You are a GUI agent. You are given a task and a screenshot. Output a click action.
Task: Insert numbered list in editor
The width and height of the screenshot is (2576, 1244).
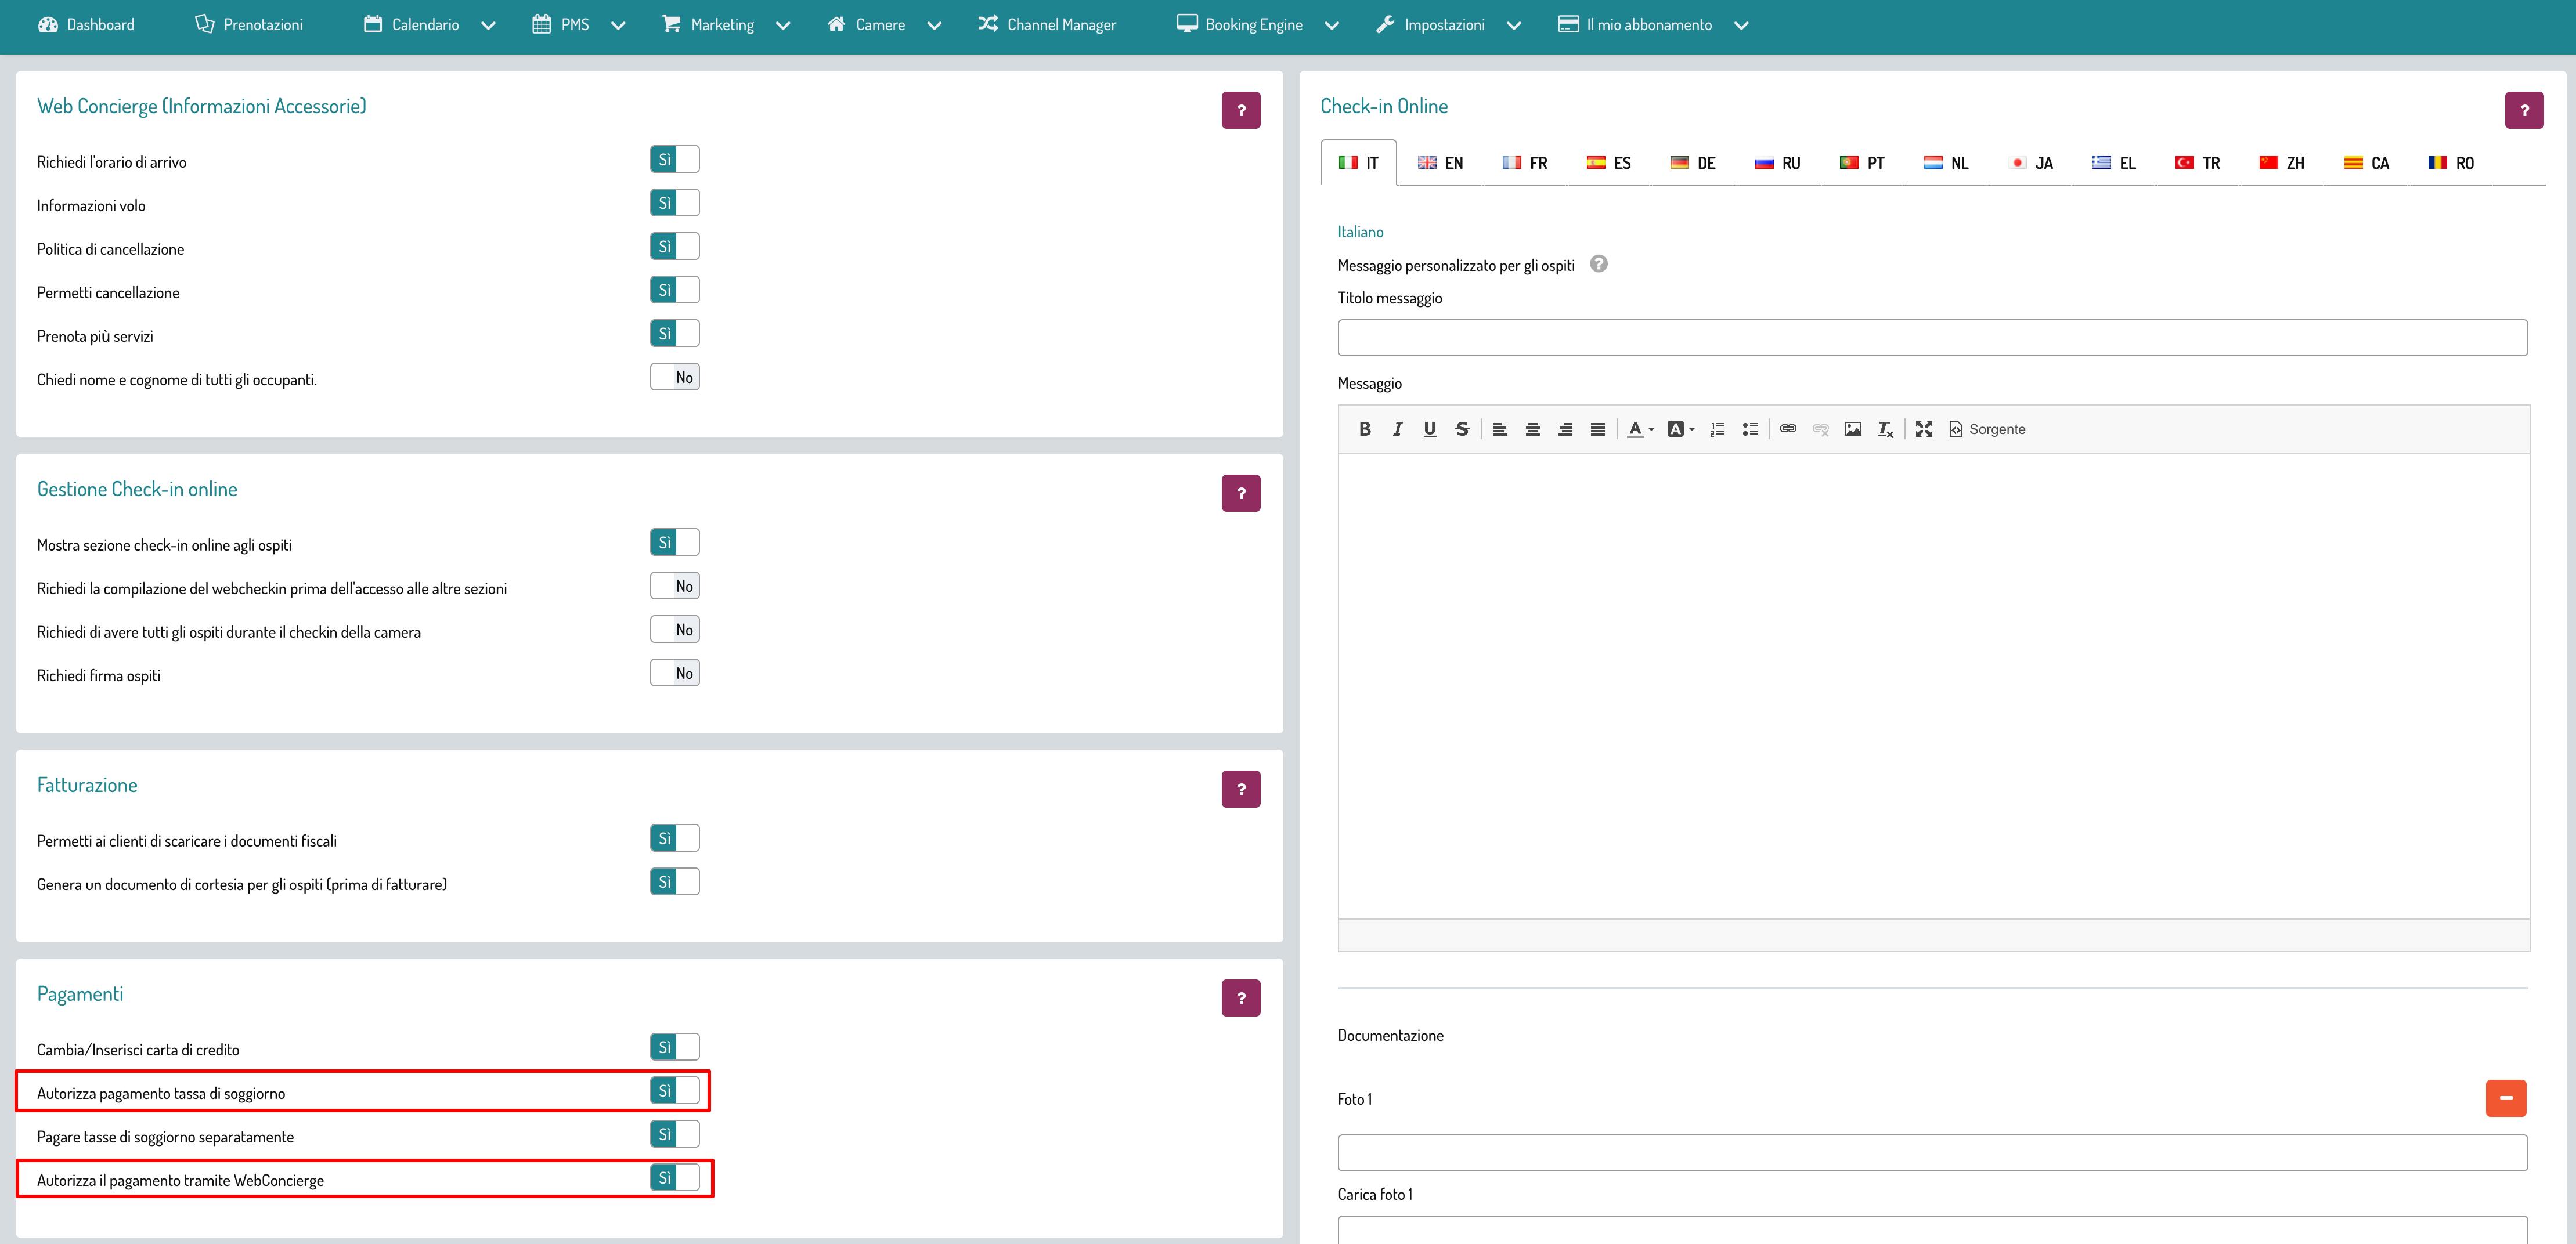point(1717,429)
